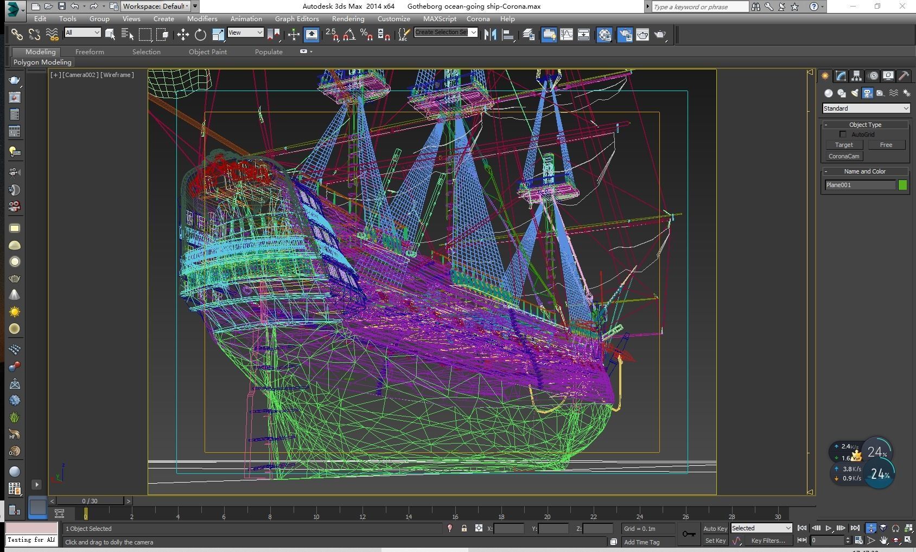
Task: Click the Play Animation button
Action: point(829,528)
